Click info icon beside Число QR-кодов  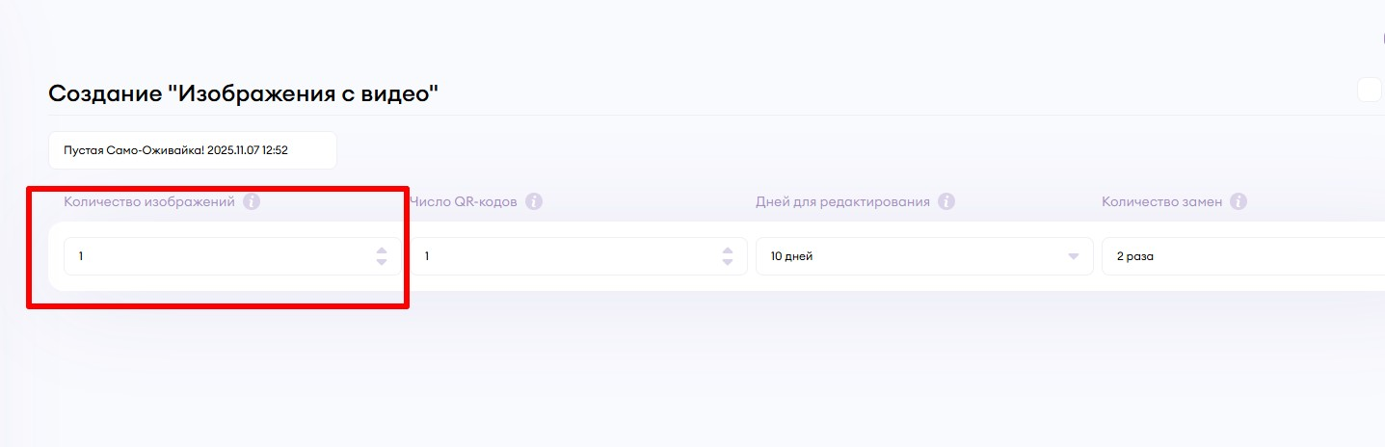point(534,202)
